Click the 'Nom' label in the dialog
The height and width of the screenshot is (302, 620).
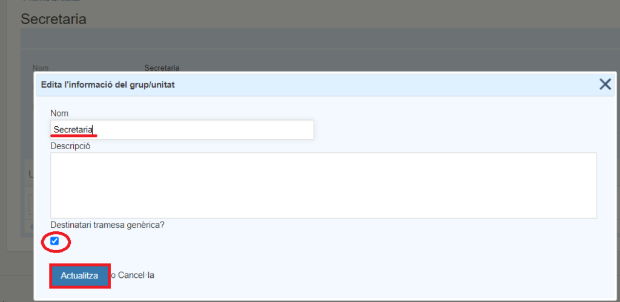[x=59, y=113]
